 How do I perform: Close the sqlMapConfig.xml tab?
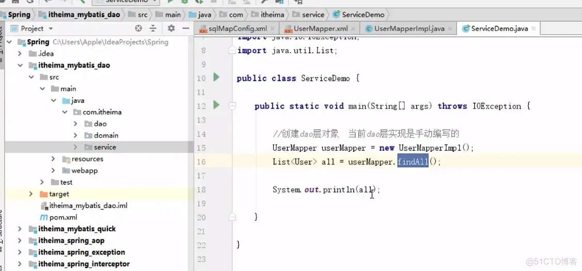click(x=273, y=28)
